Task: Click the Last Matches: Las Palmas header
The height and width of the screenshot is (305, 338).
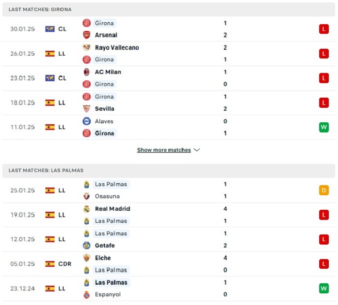Action: pos(169,171)
